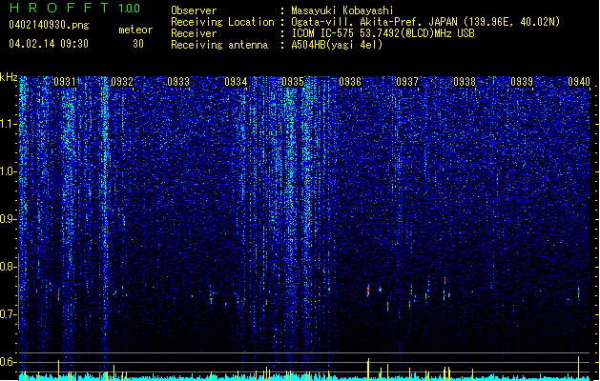The height and width of the screenshot is (381, 600).
Task: Select the A504HB(yagi 4el) antenna text
Action: (337, 45)
